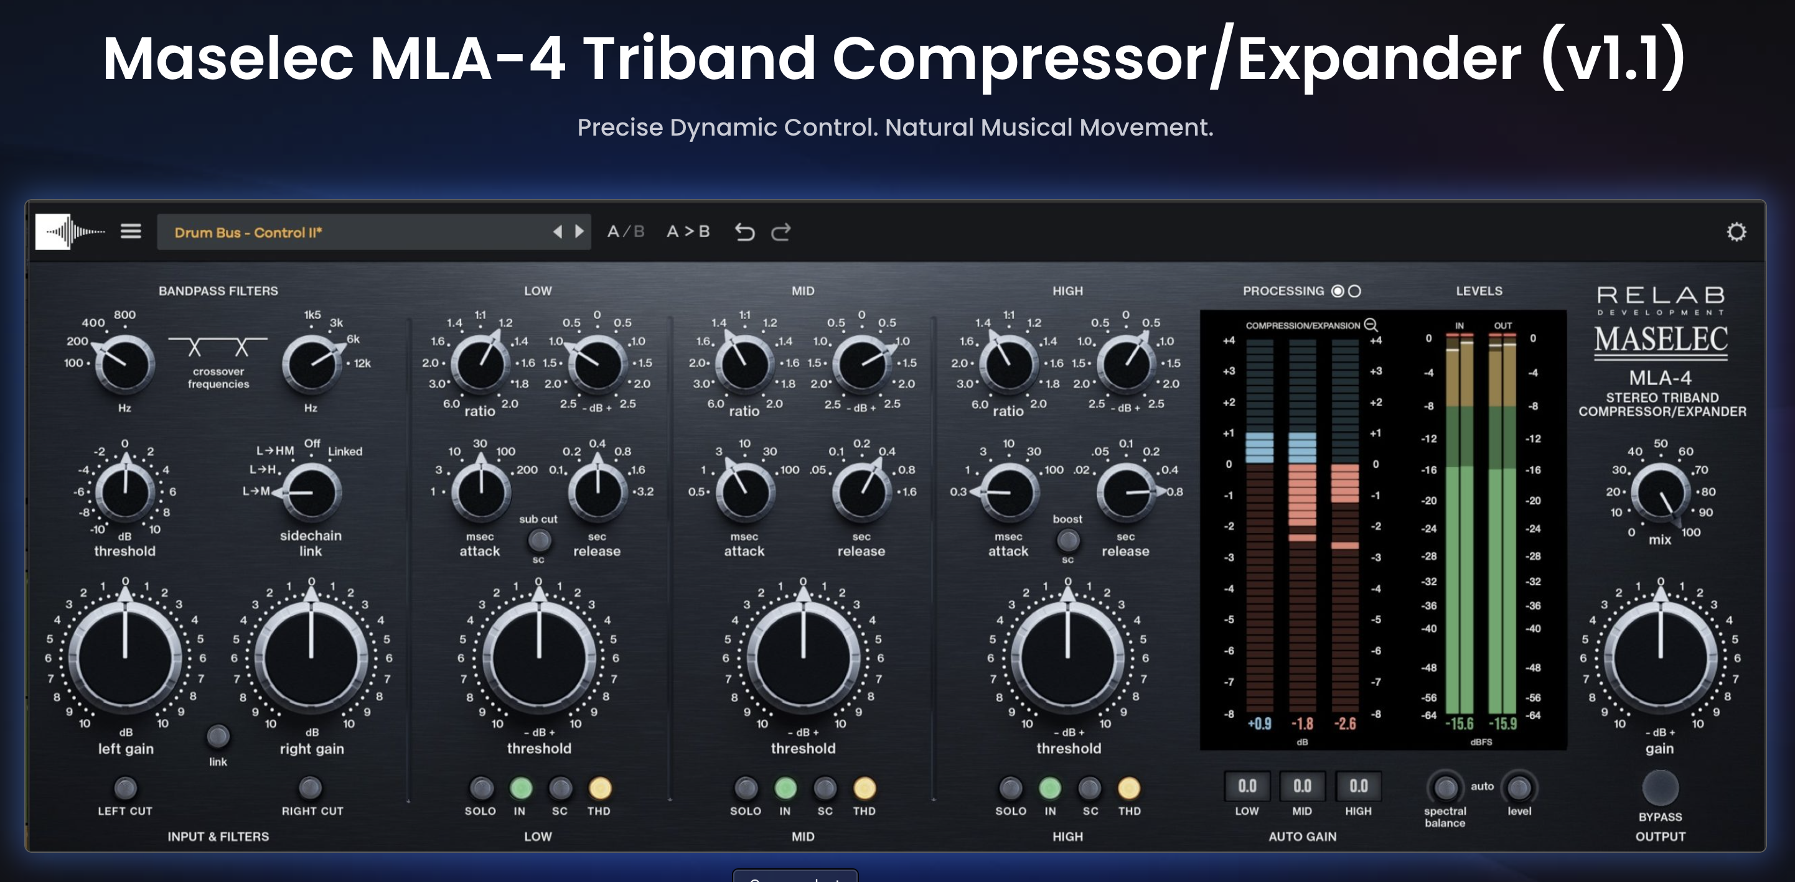
Task: Toggle auto spectral balance
Action: point(1445,788)
